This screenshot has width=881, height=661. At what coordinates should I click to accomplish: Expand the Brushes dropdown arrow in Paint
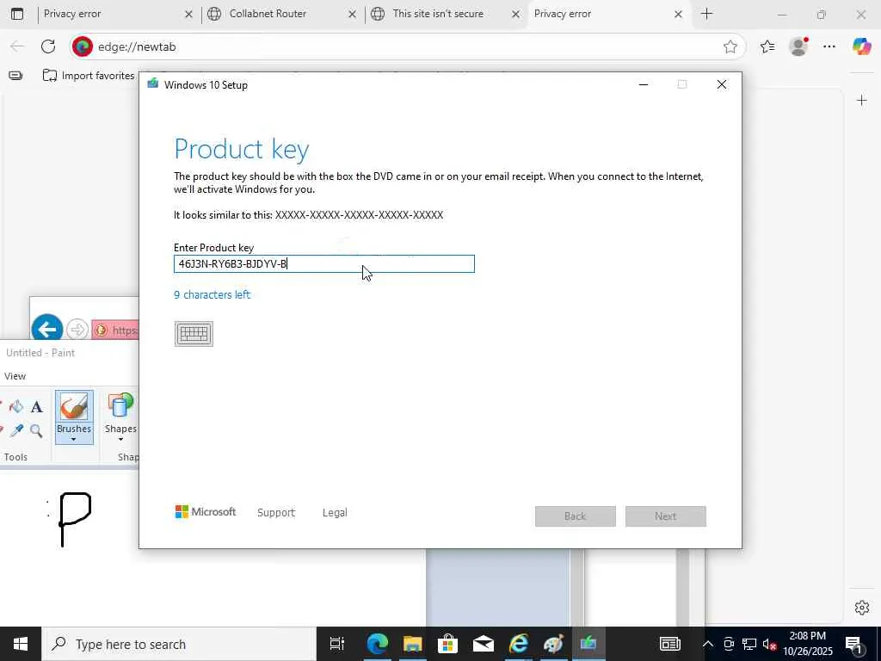pos(74,439)
